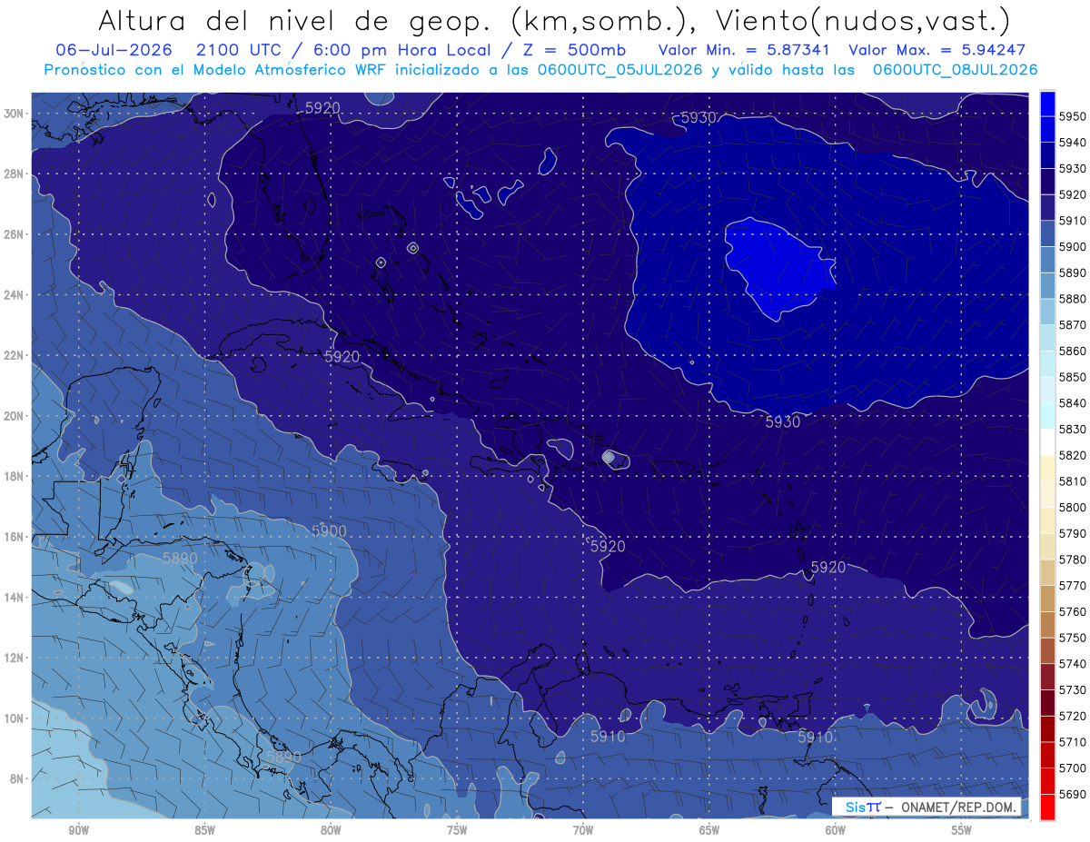Click the '75W' longitude axis label
Viewport: 1090px width, 842px height.
click(x=457, y=829)
